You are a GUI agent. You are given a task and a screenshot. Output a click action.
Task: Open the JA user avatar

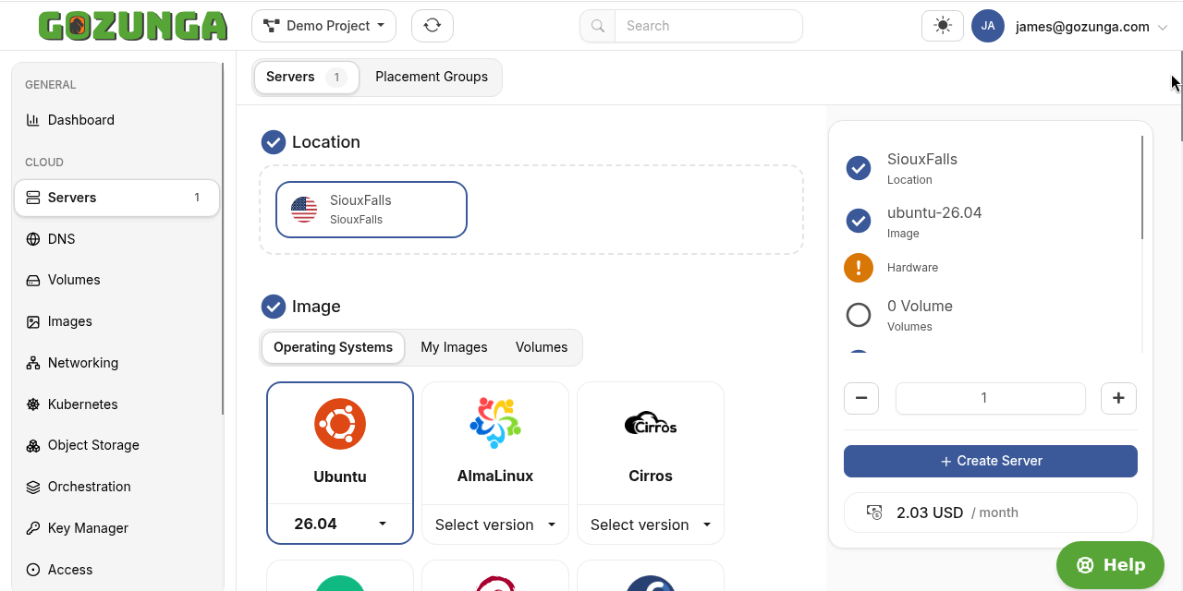coord(988,26)
